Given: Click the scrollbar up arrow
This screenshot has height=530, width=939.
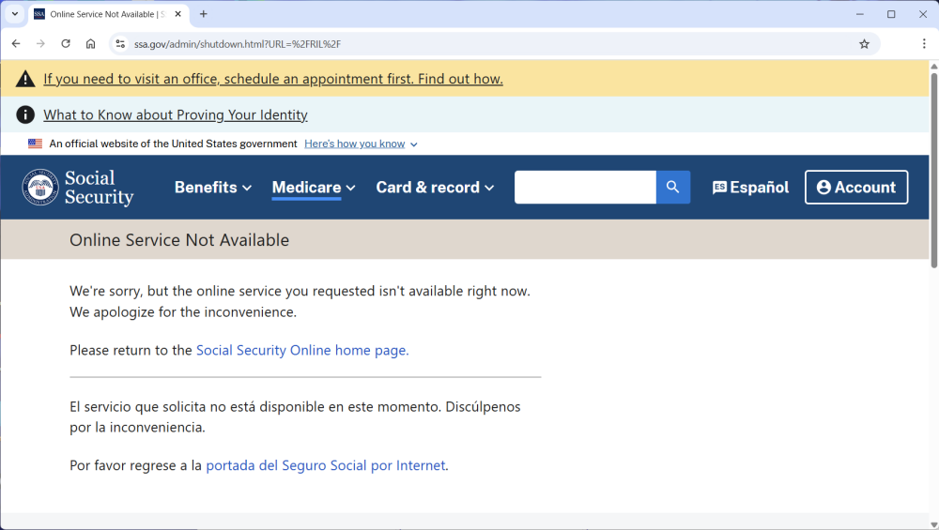Looking at the screenshot, I should coord(933,66).
